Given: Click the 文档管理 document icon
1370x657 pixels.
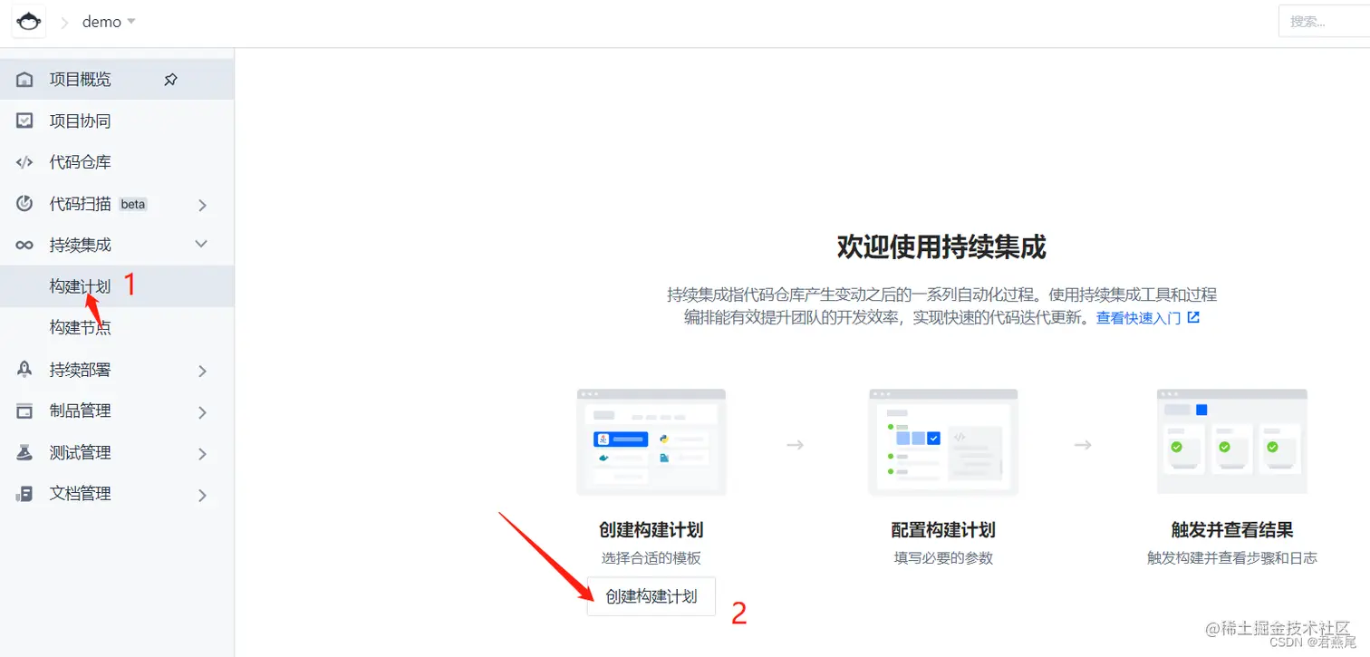Looking at the screenshot, I should pyautogui.click(x=24, y=493).
